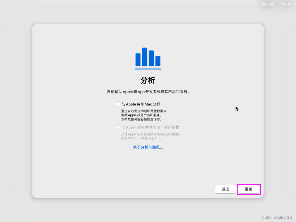Image resolution: width=296 pixels, height=222 pixels.
Task: Click the 11:58 clock in menu bar
Action: [x=285, y=4]
